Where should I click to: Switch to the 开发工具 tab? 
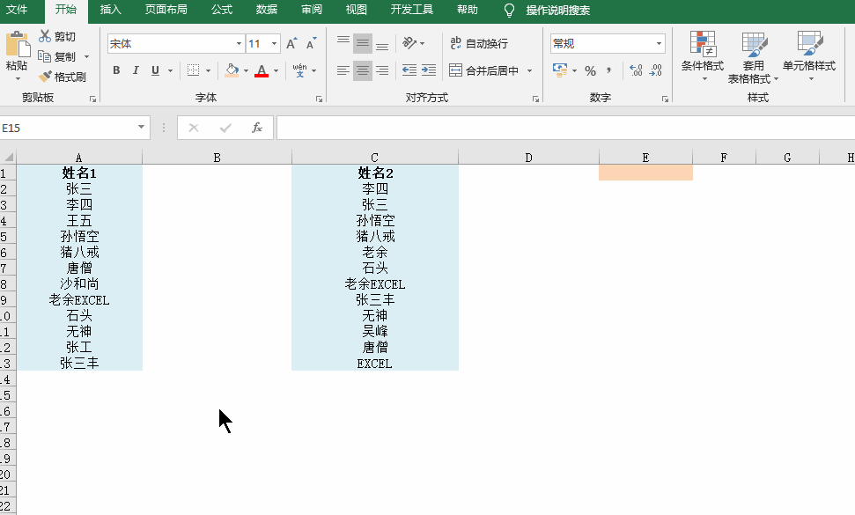[412, 10]
